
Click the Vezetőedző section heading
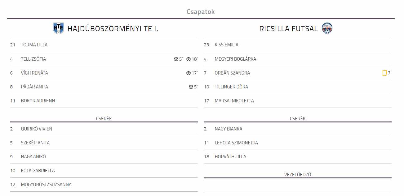coord(298,175)
